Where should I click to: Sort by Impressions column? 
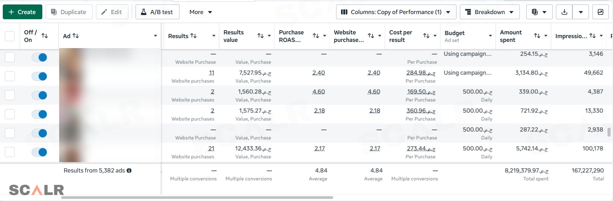click(592, 36)
